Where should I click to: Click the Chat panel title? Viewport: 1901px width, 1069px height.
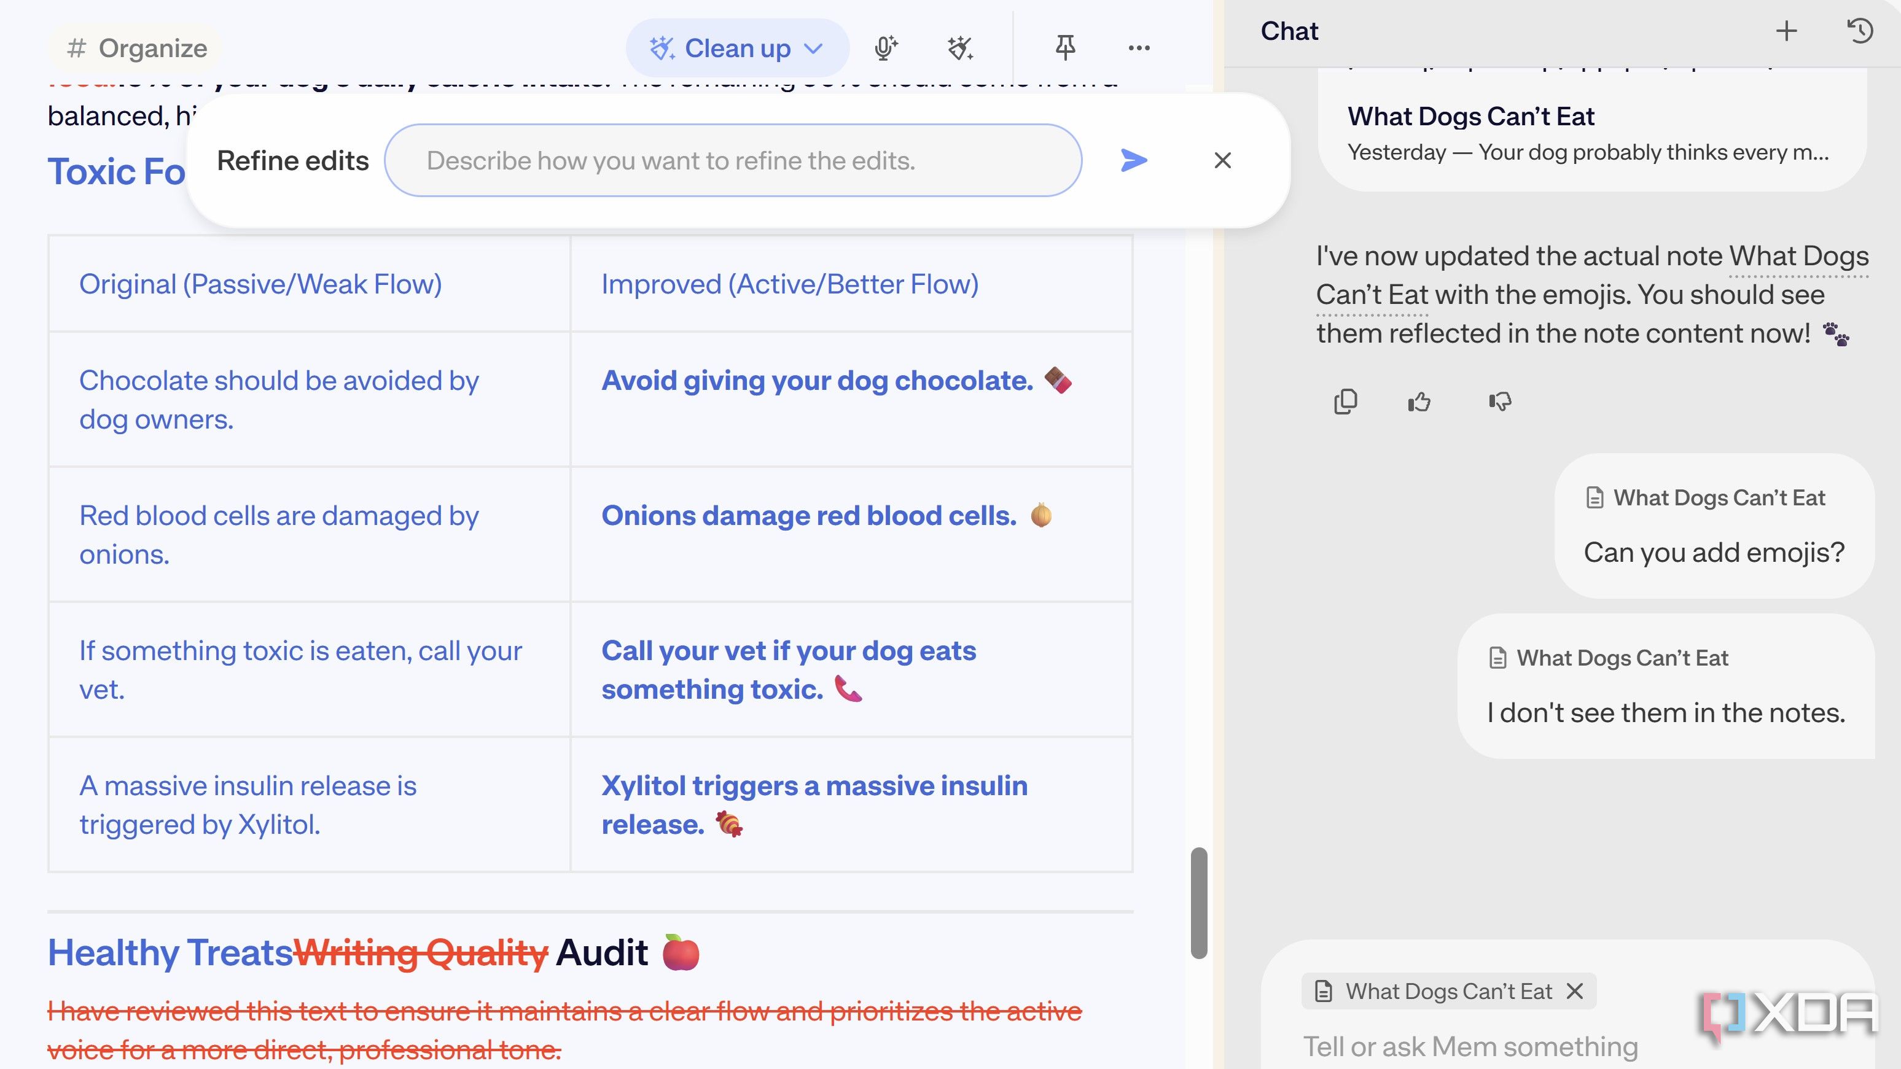click(1289, 31)
